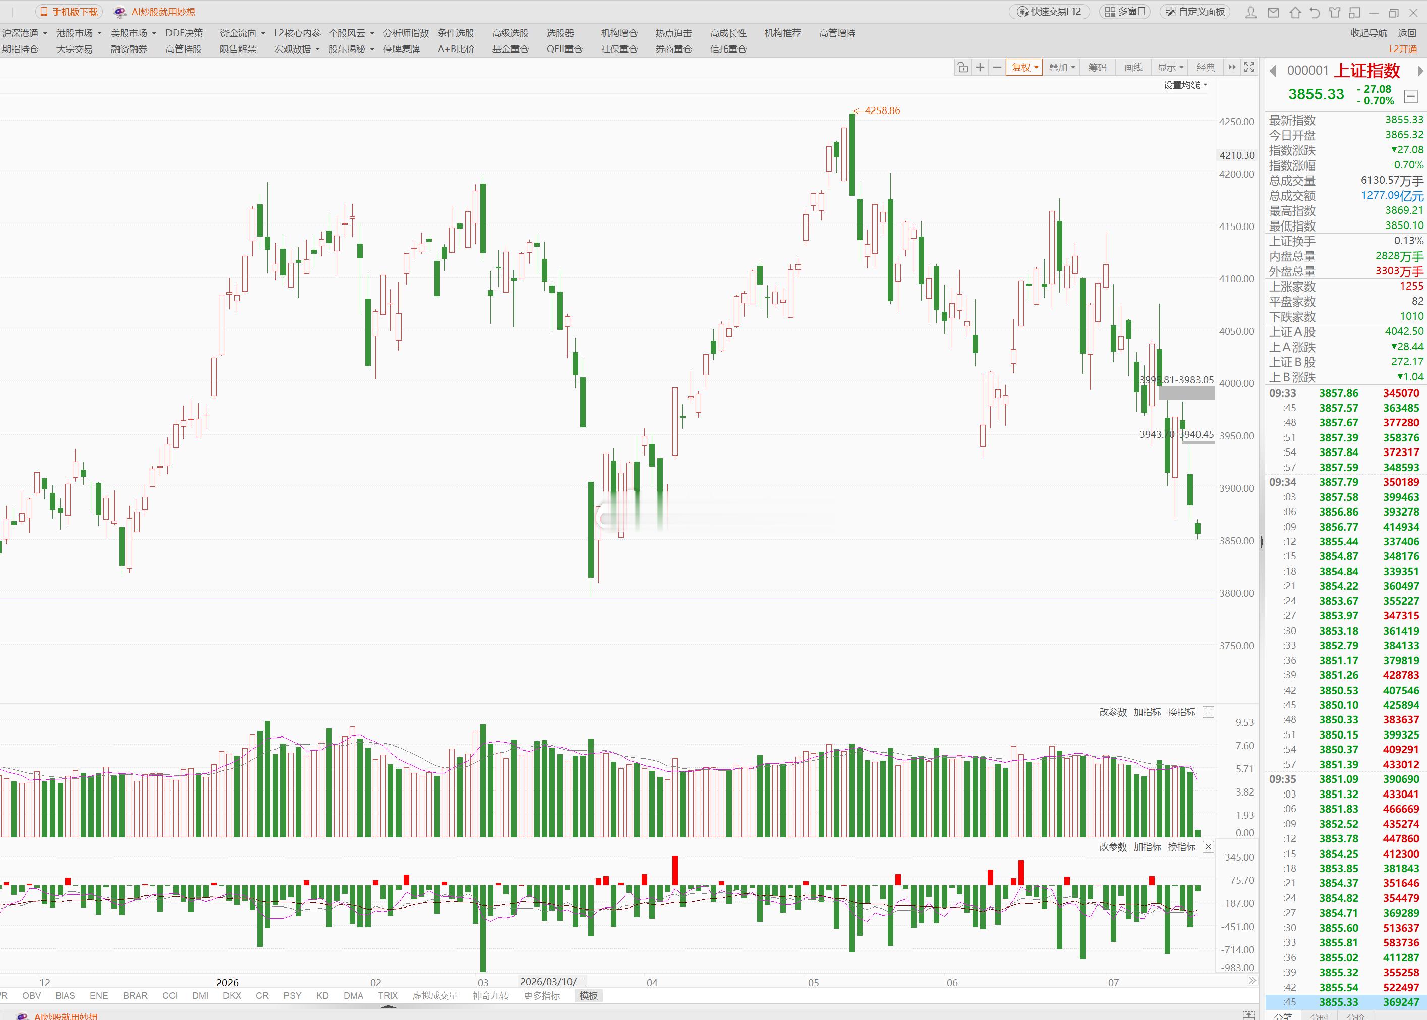Go to previous stock with left triangle
This screenshot has height=1020, width=1427.
(1273, 71)
